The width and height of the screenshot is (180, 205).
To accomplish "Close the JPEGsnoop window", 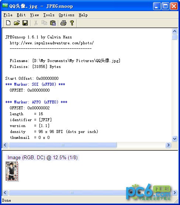I will 174,6.
